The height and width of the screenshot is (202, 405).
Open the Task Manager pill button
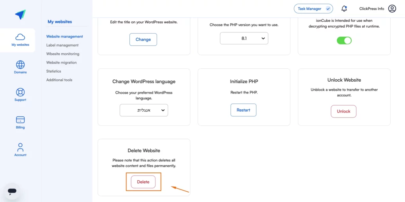(313, 9)
